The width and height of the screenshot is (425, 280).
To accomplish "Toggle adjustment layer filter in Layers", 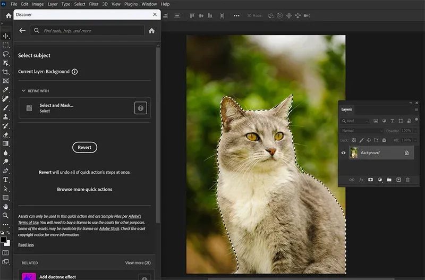I will 384,121.
